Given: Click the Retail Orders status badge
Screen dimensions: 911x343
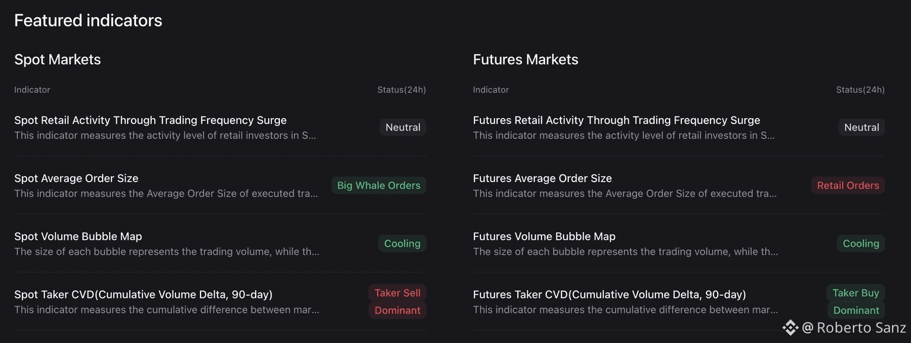Looking at the screenshot, I should tap(848, 186).
